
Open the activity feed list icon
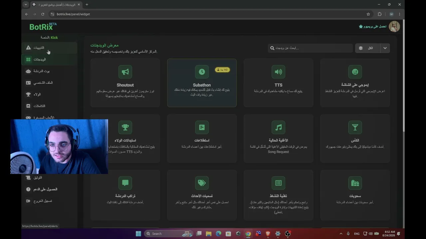point(279,183)
